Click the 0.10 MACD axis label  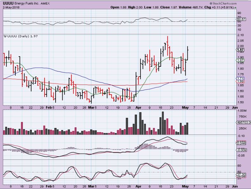point(241,136)
